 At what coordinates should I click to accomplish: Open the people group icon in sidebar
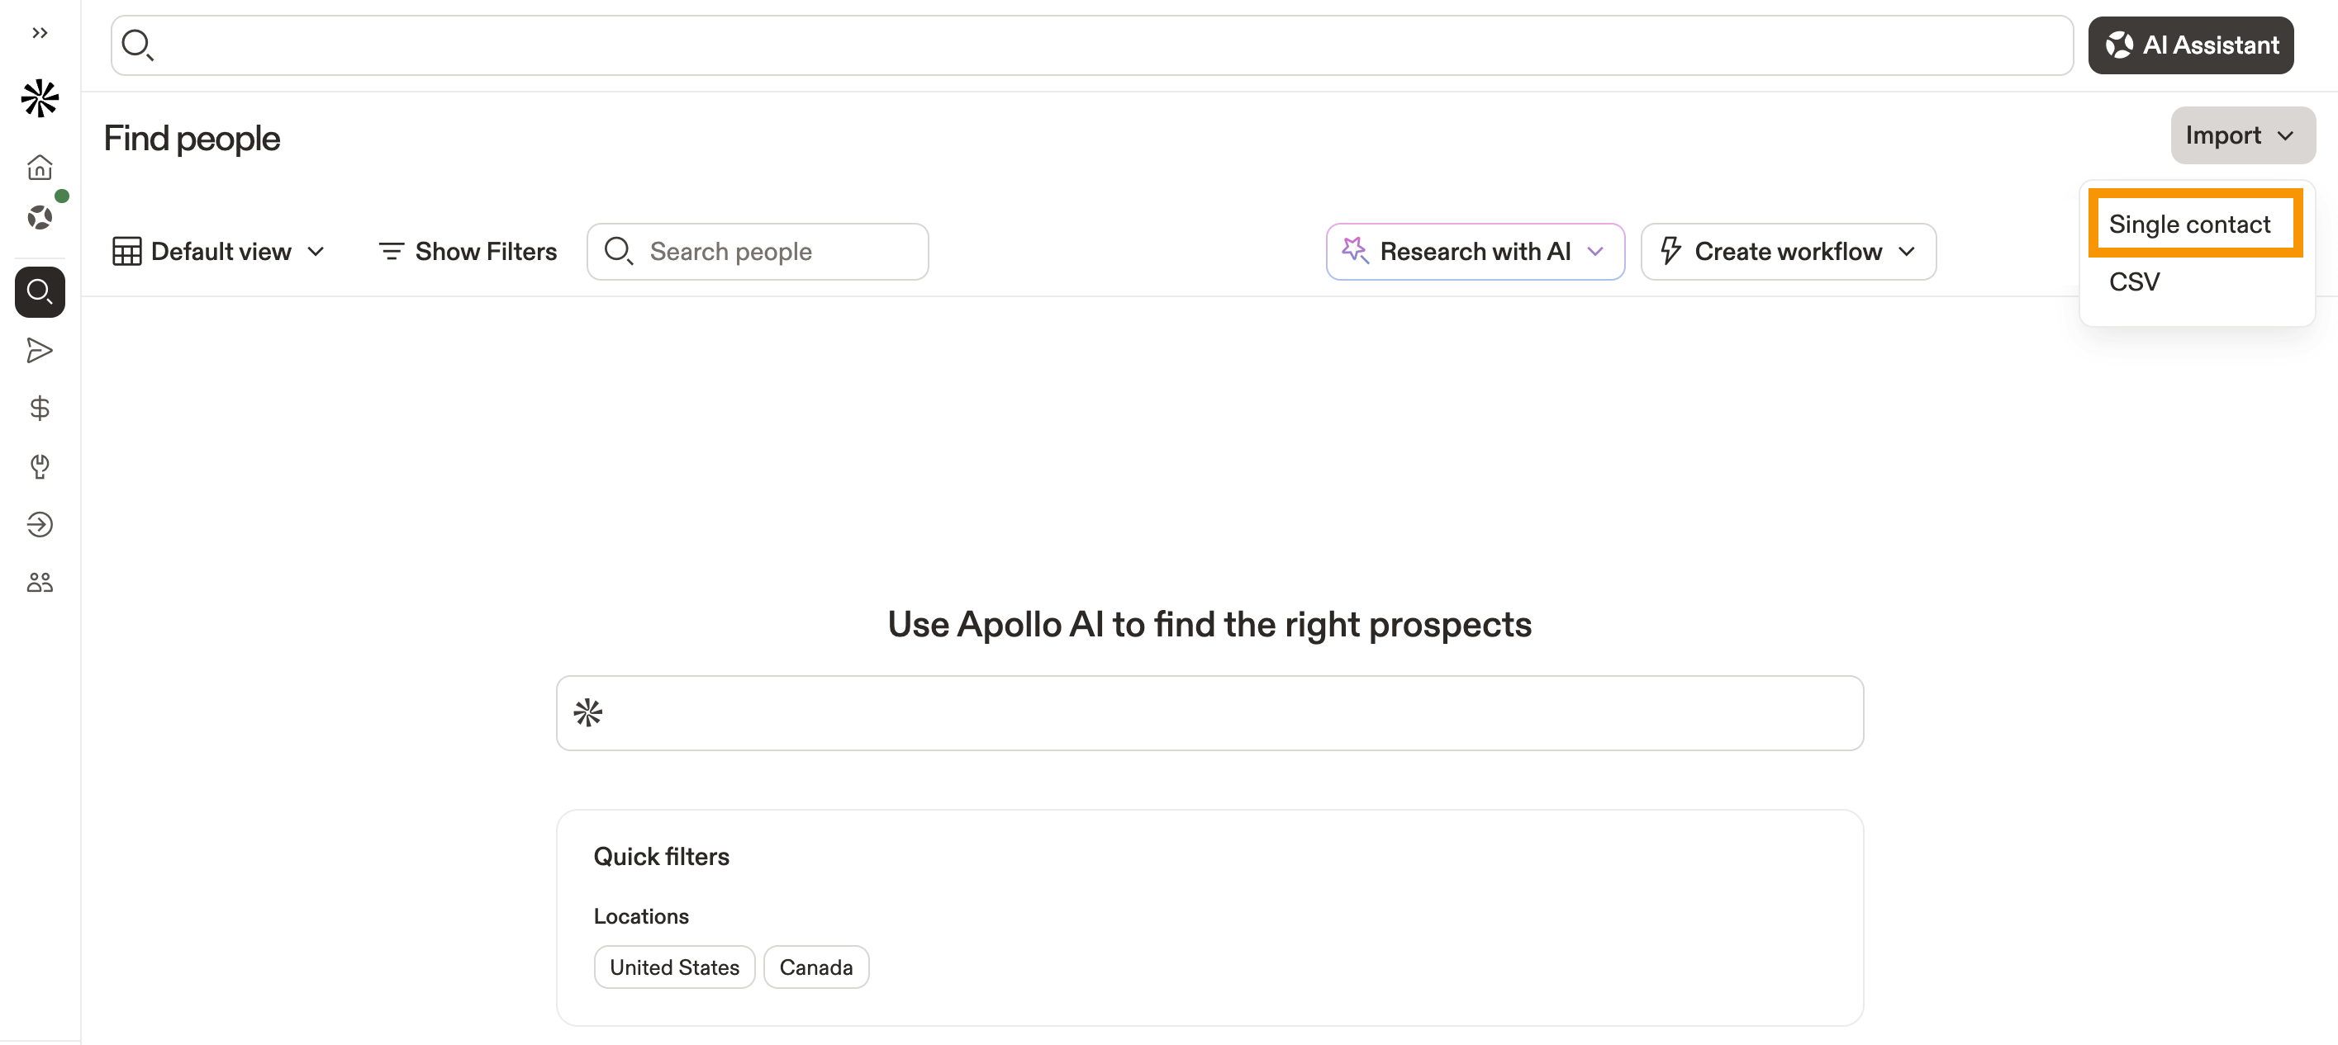point(39,583)
